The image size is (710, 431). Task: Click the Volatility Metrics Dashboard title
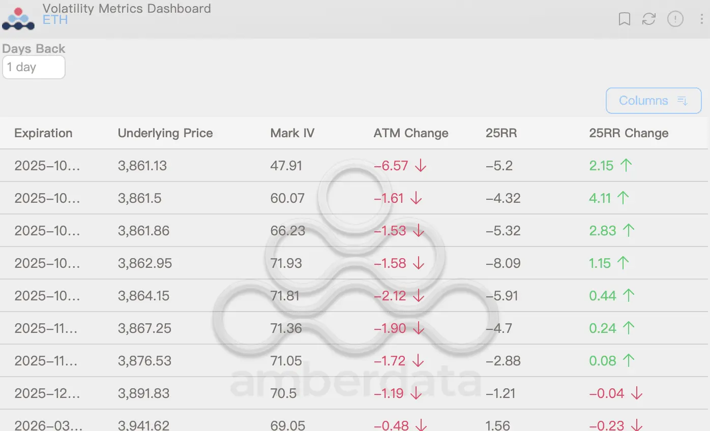coord(127,9)
